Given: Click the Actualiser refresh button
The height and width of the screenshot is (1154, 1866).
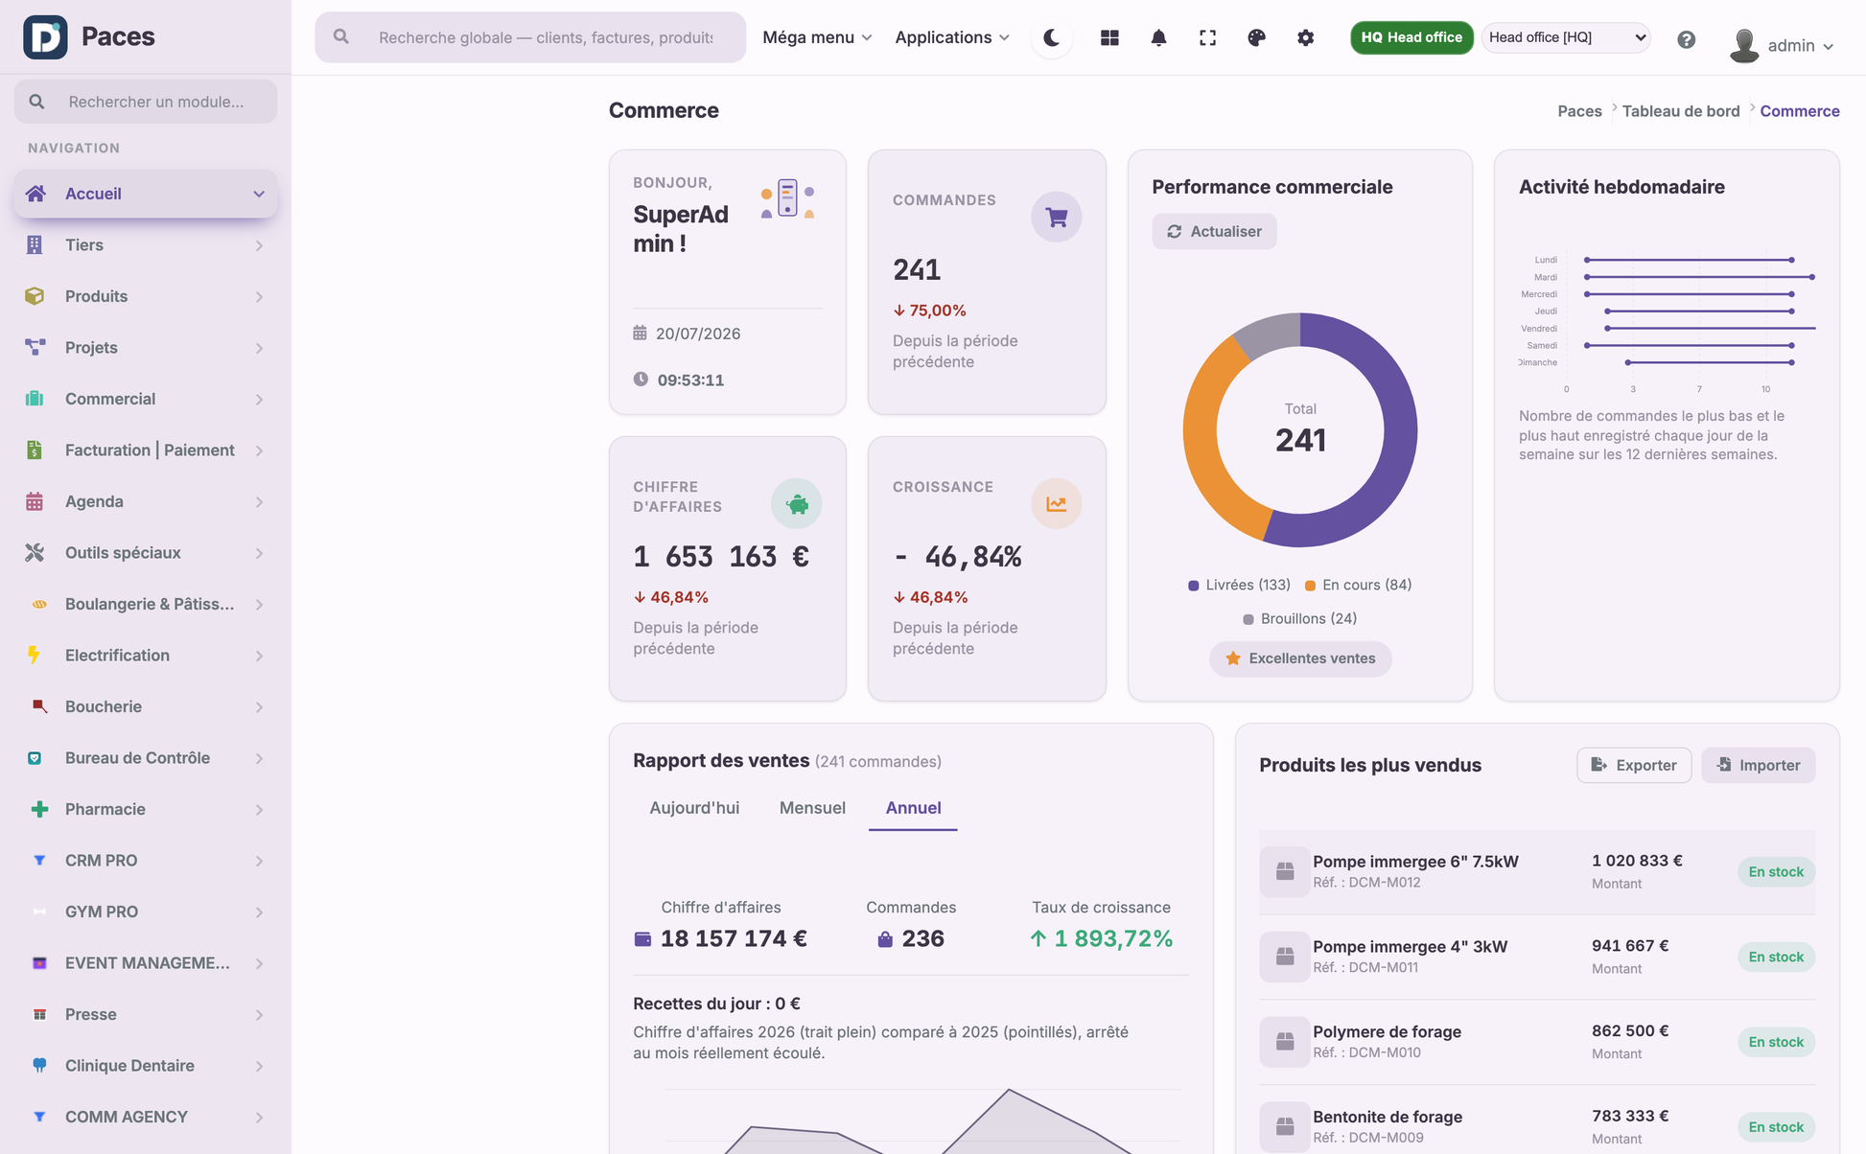Looking at the screenshot, I should tap(1214, 231).
